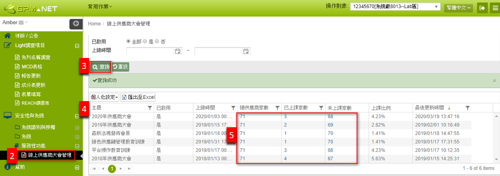This screenshot has width=500, height=176.
Task: Click the 匯出至Excel button
Action: pyautogui.click(x=138, y=97)
